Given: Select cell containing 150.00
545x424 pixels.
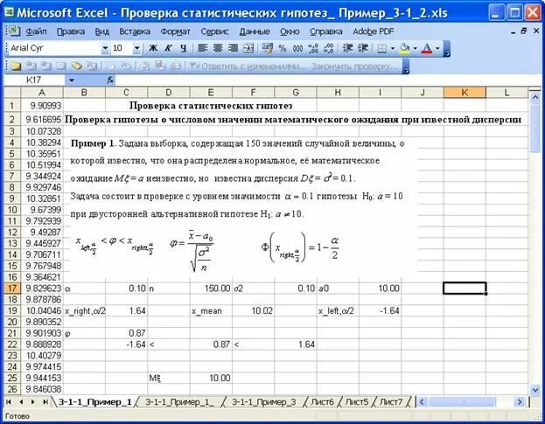Looking at the screenshot, I should pyautogui.click(x=211, y=288).
